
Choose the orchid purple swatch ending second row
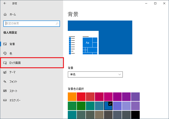click(136, 106)
